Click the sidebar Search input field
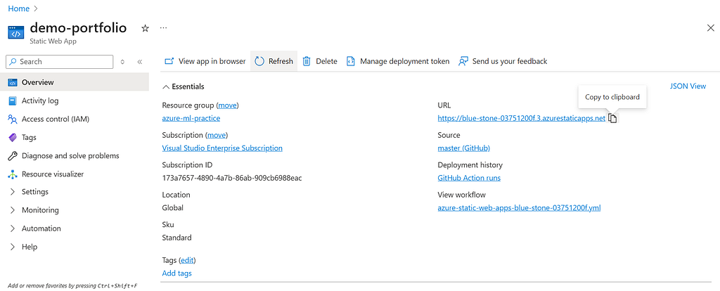 pos(59,62)
